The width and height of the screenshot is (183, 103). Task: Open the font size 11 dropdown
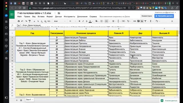[x=72, y=21]
